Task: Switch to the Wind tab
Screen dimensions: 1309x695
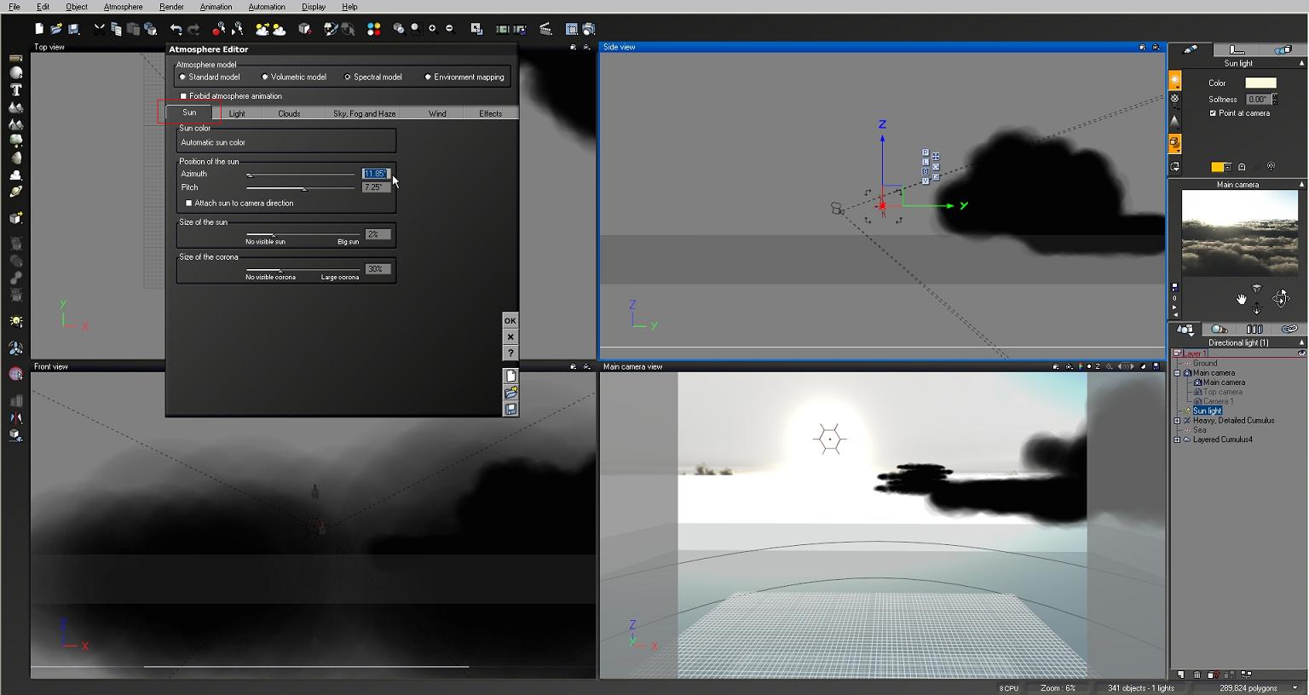Action: pos(437,113)
